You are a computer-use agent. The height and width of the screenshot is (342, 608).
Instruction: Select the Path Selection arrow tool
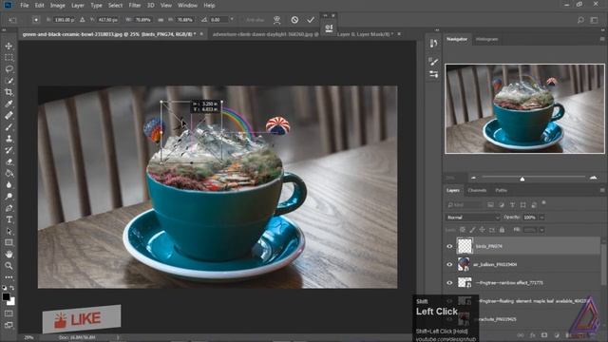tap(9, 231)
